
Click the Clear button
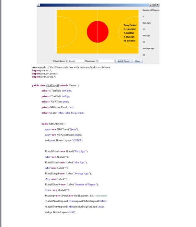[x=138, y=61]
